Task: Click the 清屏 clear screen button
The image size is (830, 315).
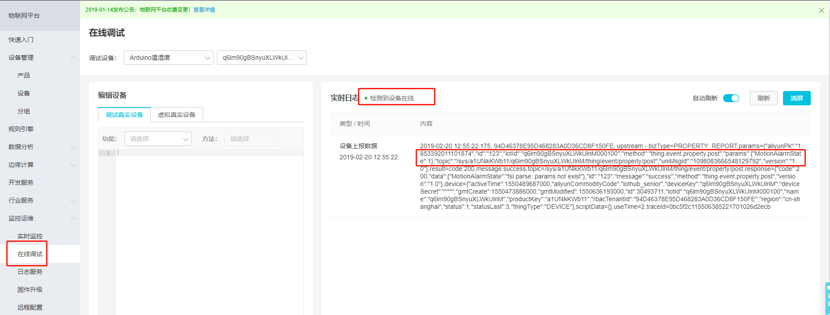Action: (x=797, y=98)
